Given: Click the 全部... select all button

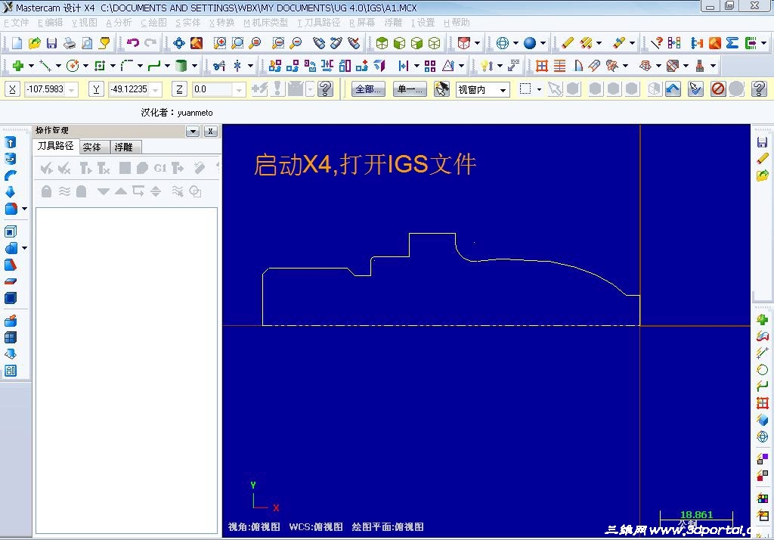Looking at the screenshot, I should pyautogui.click(x=368, y=89).
